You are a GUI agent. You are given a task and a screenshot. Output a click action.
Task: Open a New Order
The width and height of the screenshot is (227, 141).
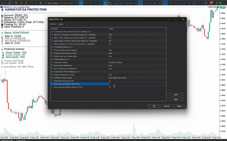[x=66, y=3]
